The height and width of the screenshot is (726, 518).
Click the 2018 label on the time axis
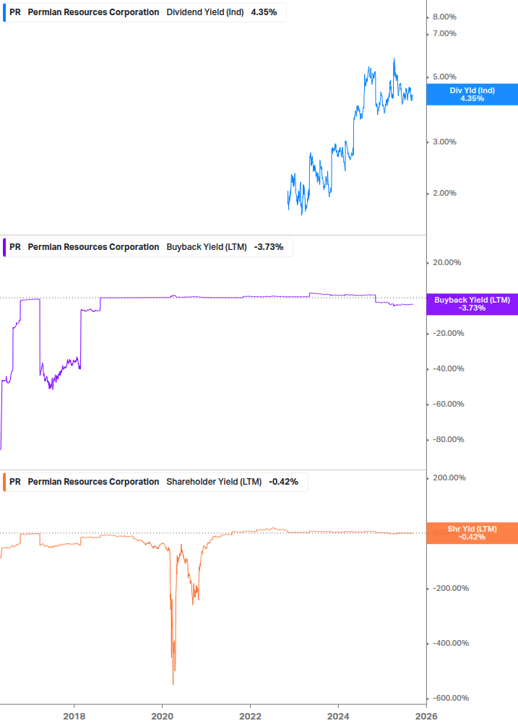[74, 717]
